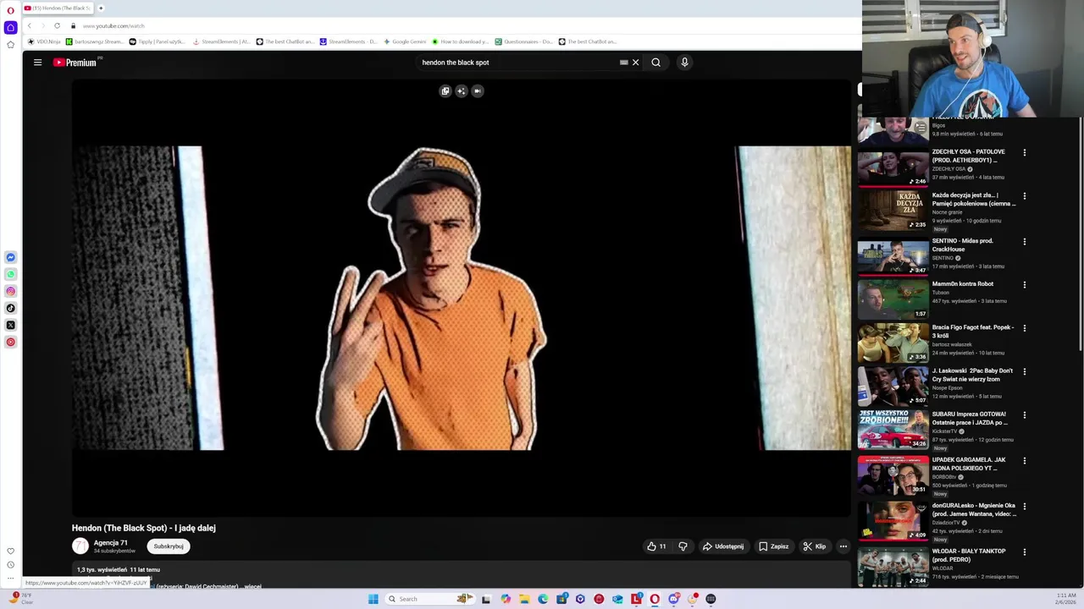The width and height of the screenshot is (1084, 609).
Task: Open the YouTube hamburger guide menu
Action: 37,62
